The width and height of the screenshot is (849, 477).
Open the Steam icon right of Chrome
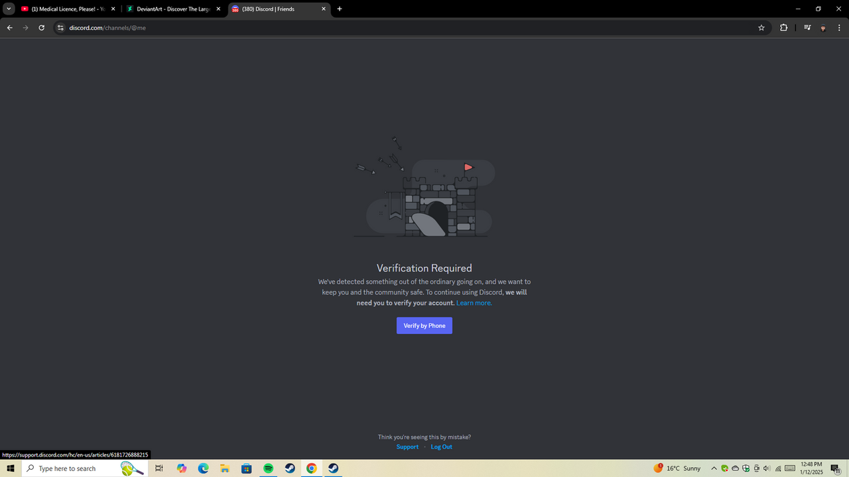(x=333, y=468)
